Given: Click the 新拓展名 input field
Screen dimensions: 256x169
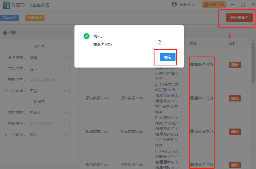Looking at the screenshot, I should 49,124.
